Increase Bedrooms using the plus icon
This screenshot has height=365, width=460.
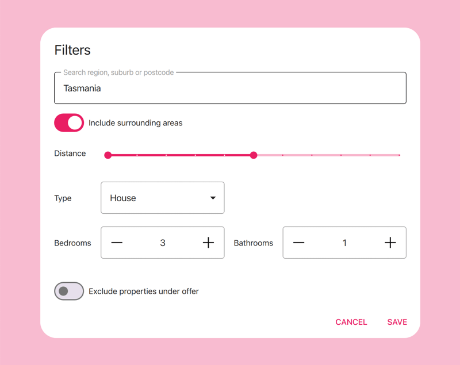tap(208, 243)
